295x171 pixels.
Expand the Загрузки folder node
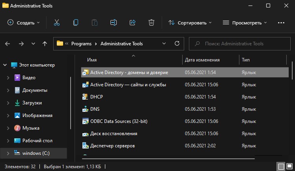pos(8,103)
